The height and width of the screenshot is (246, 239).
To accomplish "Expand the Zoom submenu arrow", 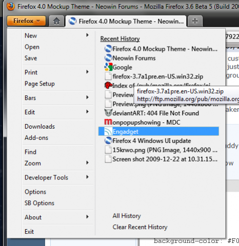I will coord(88,163).
